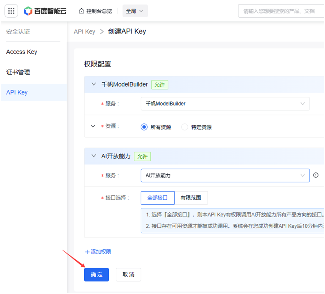
Task: Choose 有限范围 option
Action: coord(191,198)
